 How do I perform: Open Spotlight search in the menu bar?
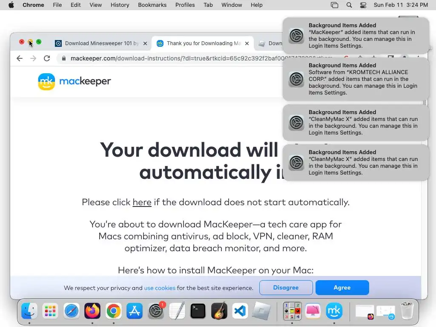[349, 5]
